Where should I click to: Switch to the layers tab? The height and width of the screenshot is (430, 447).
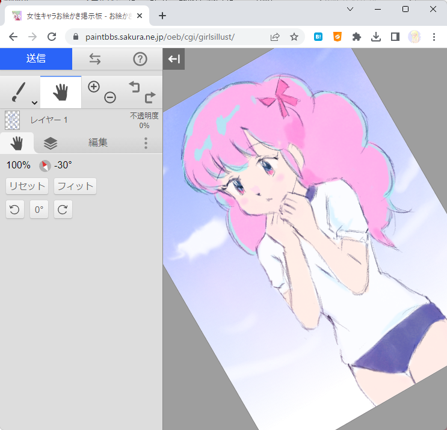tap(51, 143)
